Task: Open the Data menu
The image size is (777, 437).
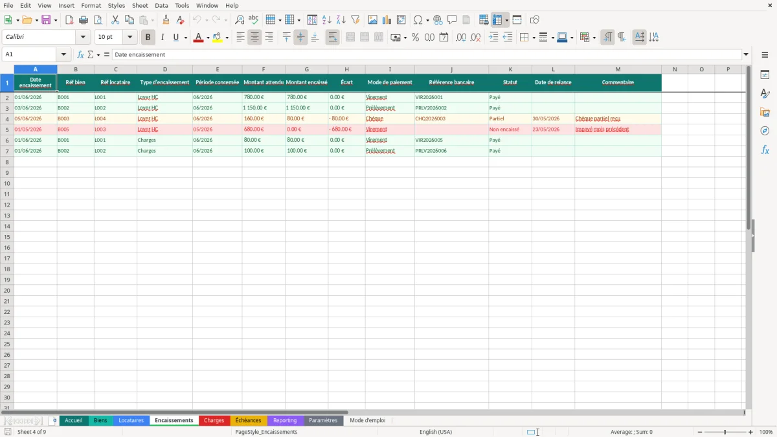Action: point(161,5)
